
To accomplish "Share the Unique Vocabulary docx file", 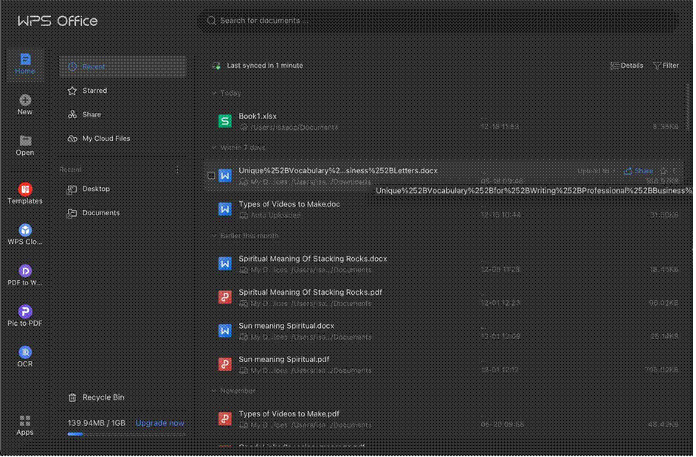I will point(637,170).
